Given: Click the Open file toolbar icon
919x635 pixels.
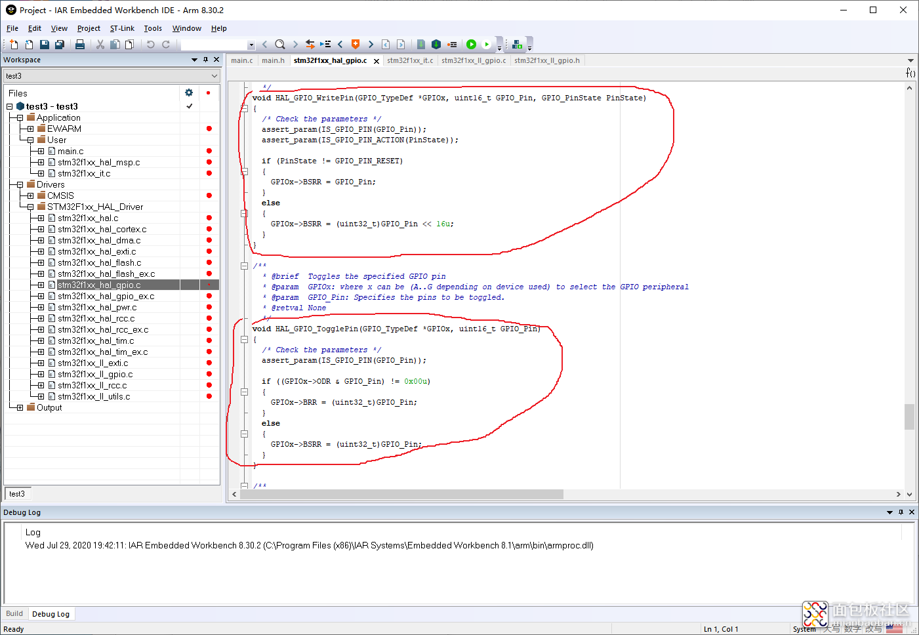Looking at the screenshot, I should [x=29, y=44].
